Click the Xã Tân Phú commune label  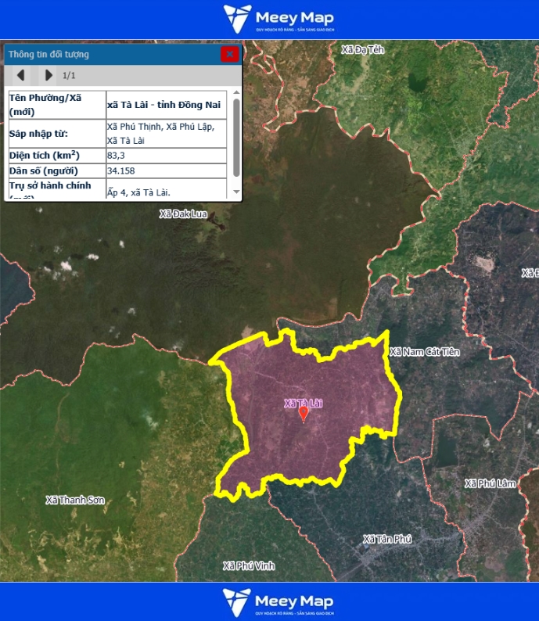pos(387,539)
